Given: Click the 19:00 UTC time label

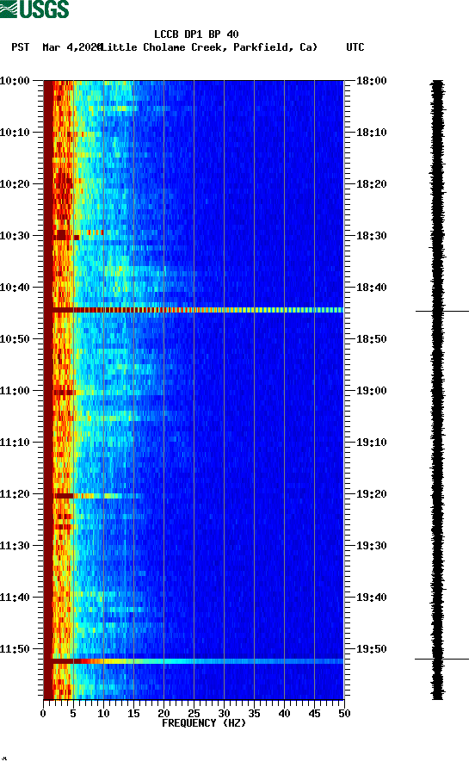Looking at the screenshot, I should [371, 391].
